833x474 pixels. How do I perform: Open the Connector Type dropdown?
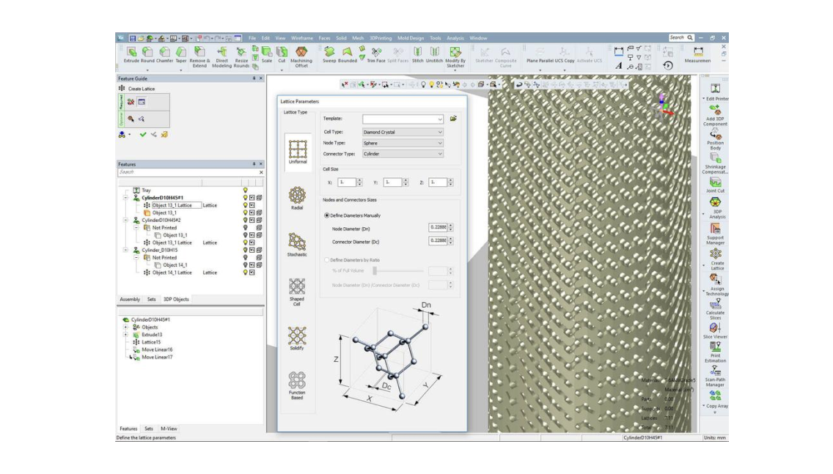(403, 154)
